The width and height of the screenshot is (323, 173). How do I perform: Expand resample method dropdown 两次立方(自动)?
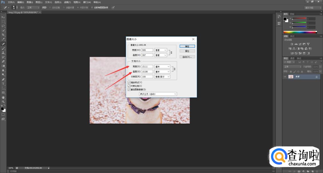158,94
